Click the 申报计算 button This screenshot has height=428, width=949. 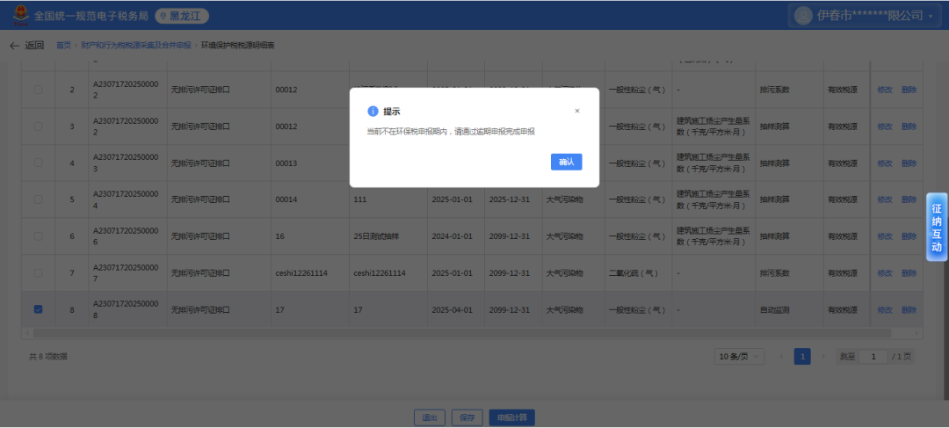(511, 417)
